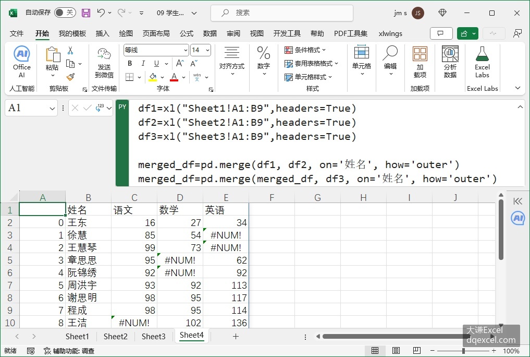This screenshot has height=357, width=530.
Task: Click the accessibility status 辅助功能: 调查
Action: pos(69,351)
